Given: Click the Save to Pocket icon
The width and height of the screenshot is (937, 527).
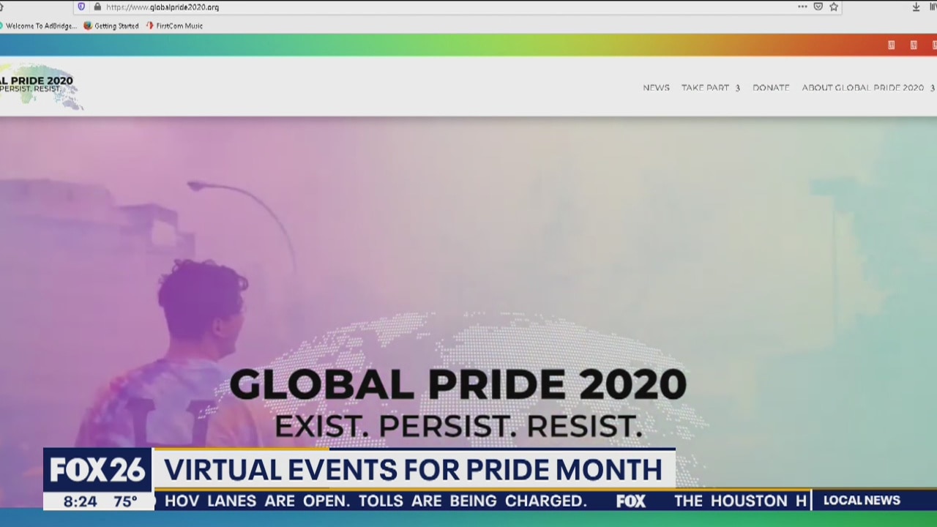Looking at the screenshot, I should click(818, 7).
